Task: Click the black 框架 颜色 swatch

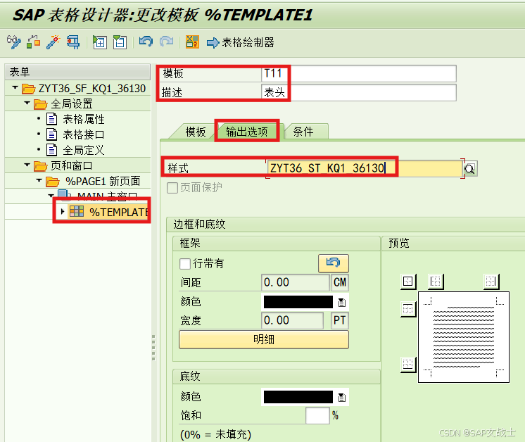Action: [298, 302]
